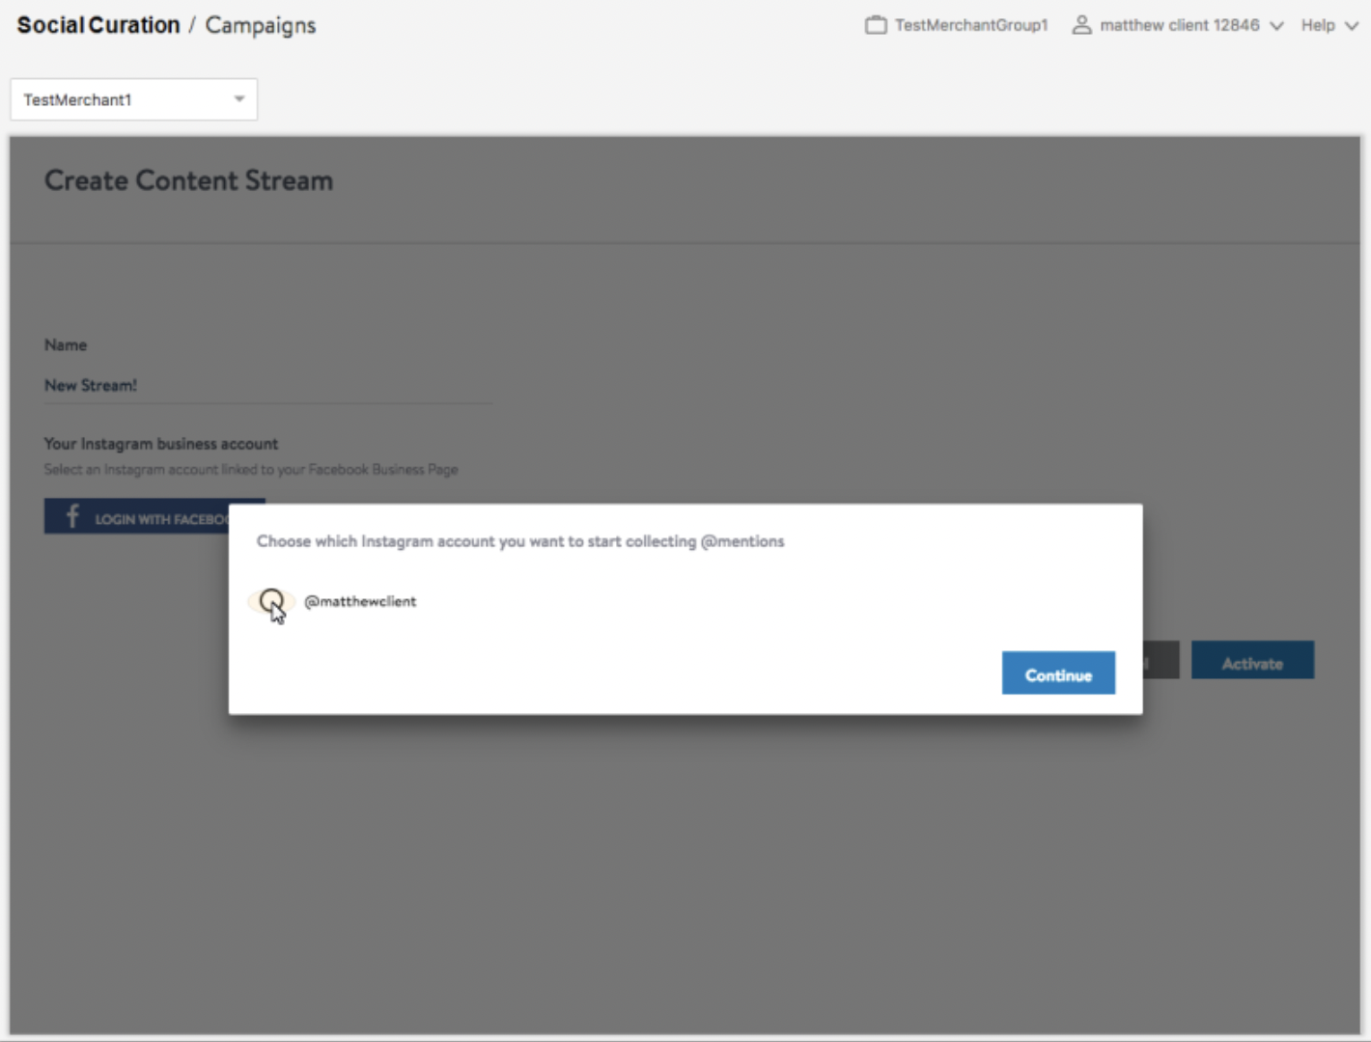Expand the chevron beside Help
Screen dimensions: 1371x1042
(1352, 26)
